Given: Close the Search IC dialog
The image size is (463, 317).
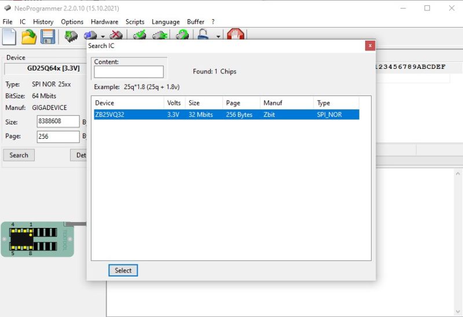Looking at the screenshot, I should coord(370,46).
